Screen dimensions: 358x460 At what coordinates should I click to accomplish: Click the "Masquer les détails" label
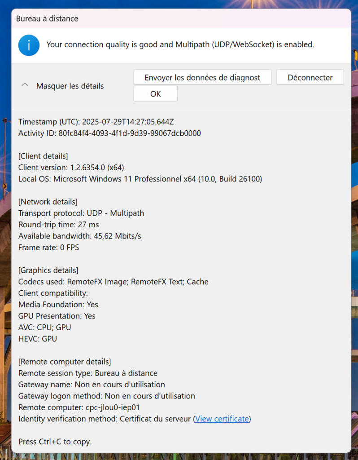[70, 86]
